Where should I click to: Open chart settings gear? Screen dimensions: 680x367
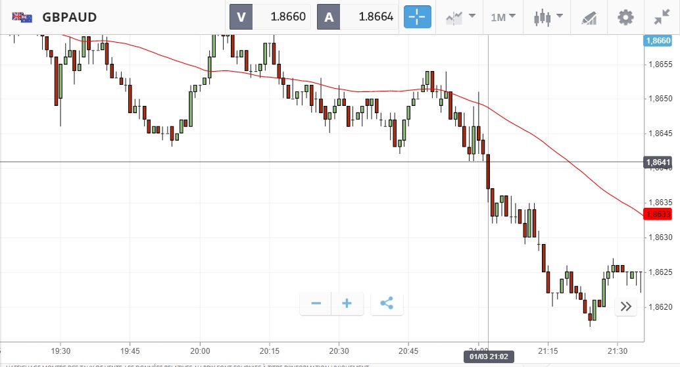click(625, 17)
